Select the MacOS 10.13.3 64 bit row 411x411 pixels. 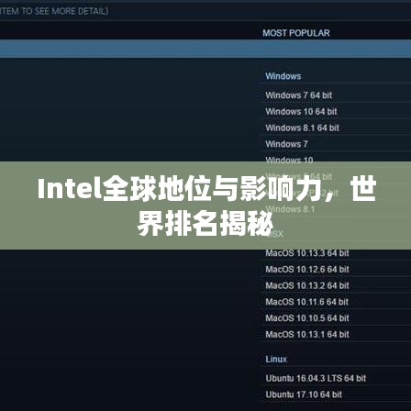click(x=307, y=253)
